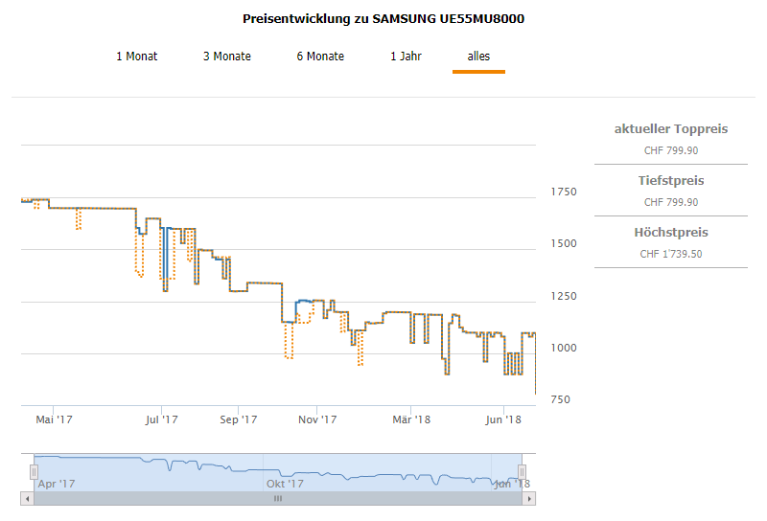Viewport: 767px width, 521px height.
Task: Show the 1 Jahr price history
Action: (406, 57)
